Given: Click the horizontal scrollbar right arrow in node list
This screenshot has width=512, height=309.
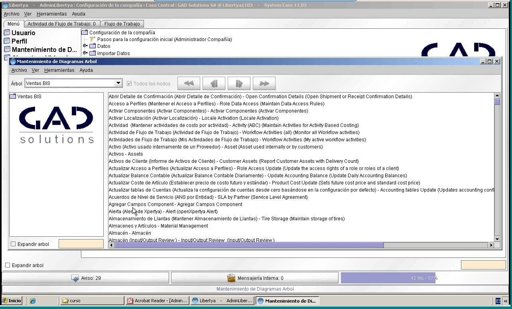Looking at the screenshot, I should click(x=491, y=245).
